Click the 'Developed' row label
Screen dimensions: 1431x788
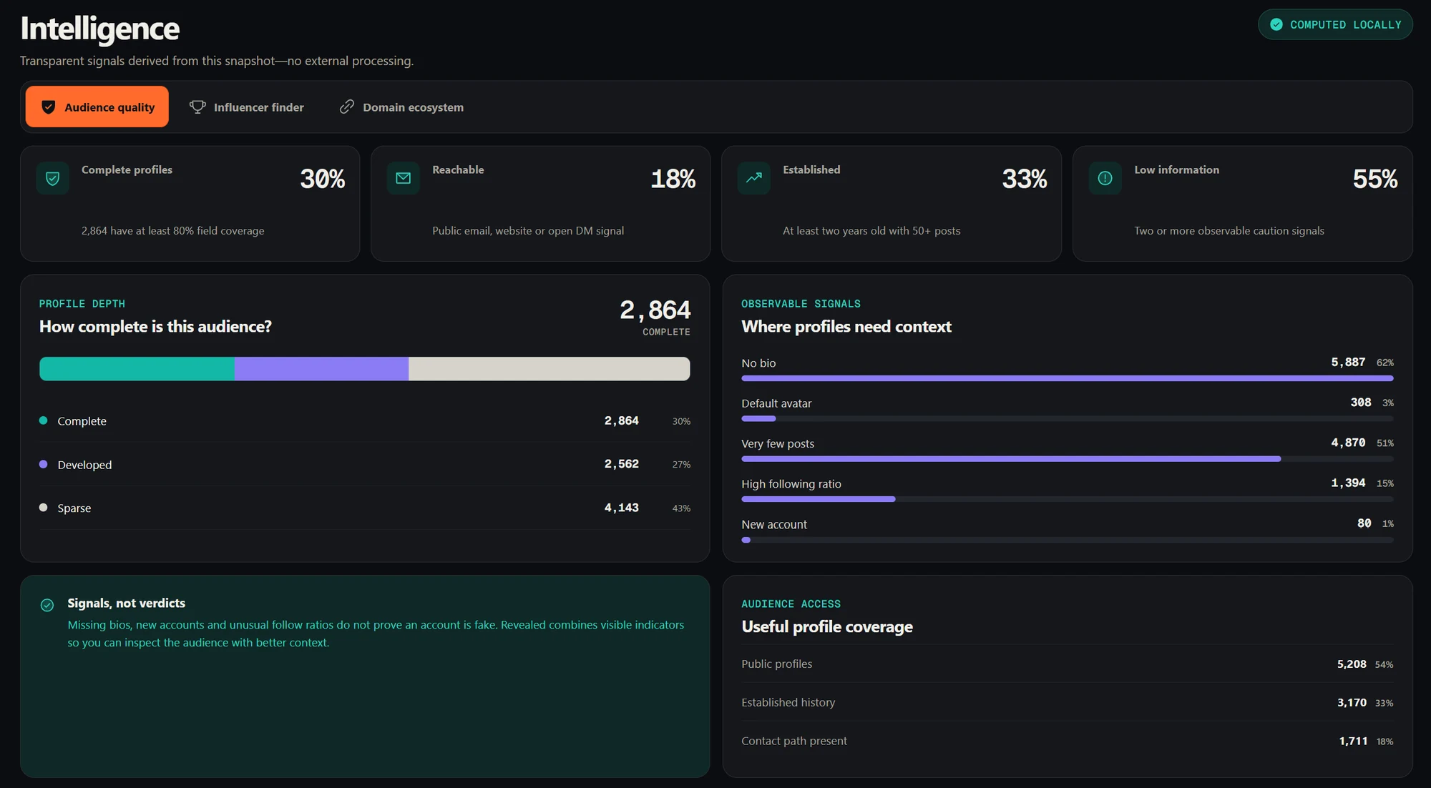tap(84, 465)
